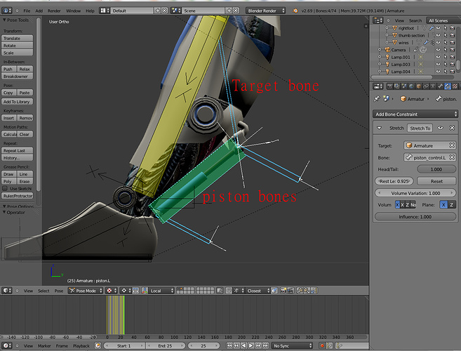The height and width of the screenshot is (351, 461).
Task: Open the Render properties tab icon
Action: (x=390, y=86)
